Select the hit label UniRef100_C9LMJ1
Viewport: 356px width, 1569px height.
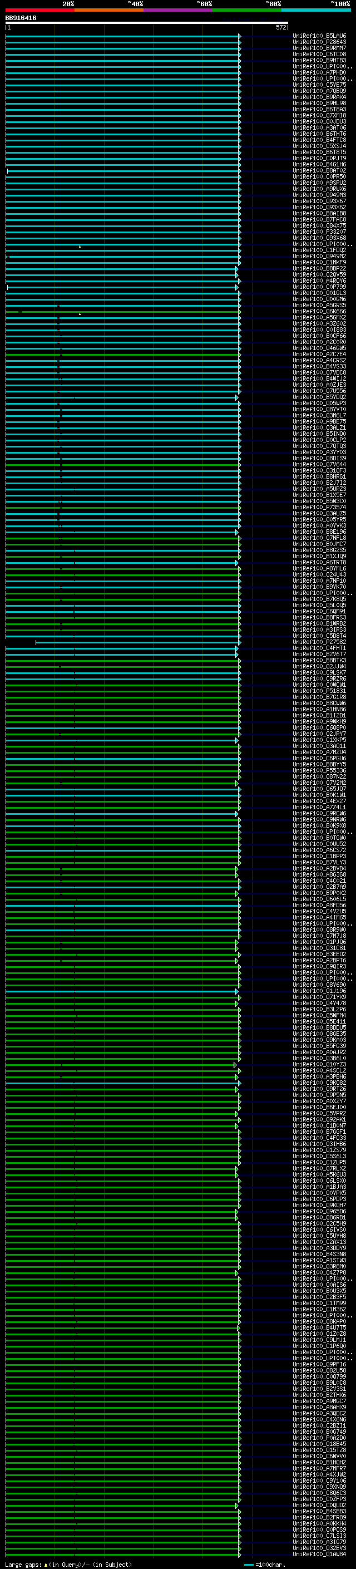click(319, 1340)
